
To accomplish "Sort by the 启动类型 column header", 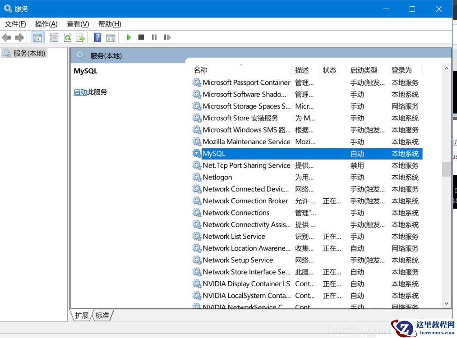I will [x=367, y=70].
